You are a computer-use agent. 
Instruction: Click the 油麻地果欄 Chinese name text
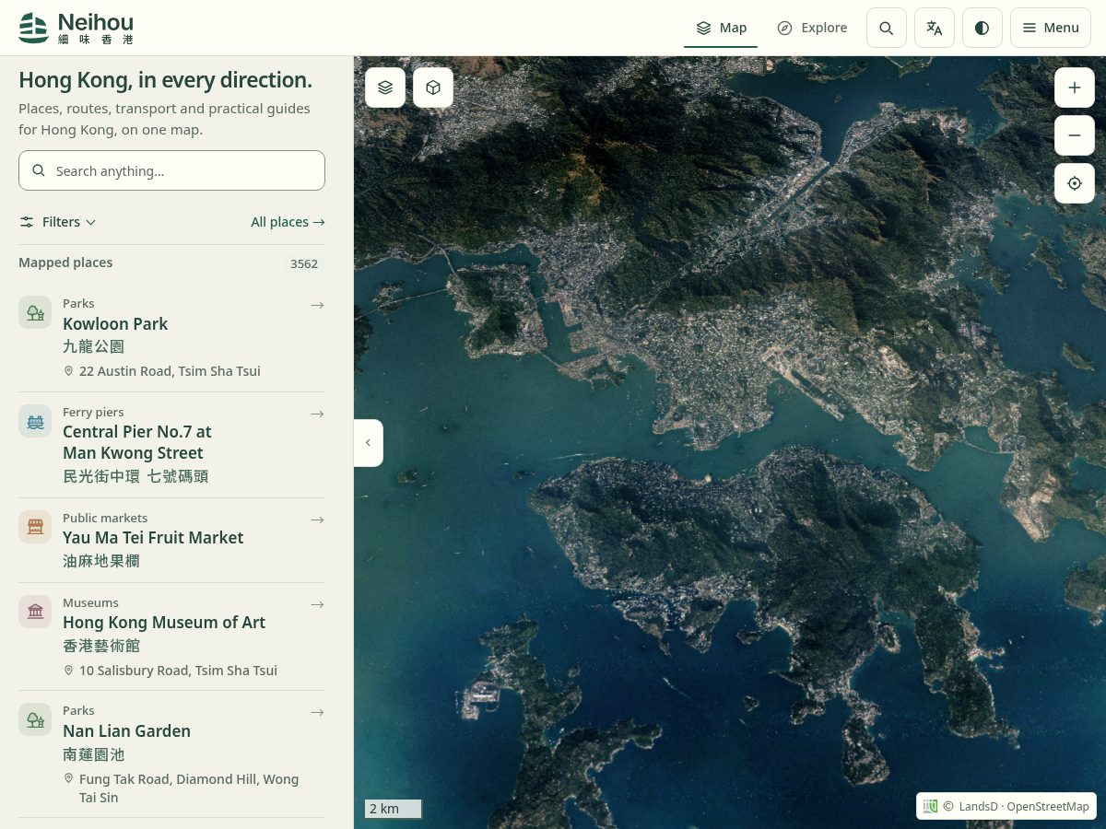101,561
